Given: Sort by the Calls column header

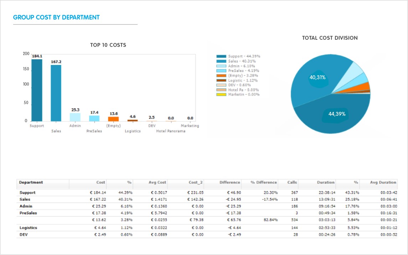Looking at the screenshot, I should [291, 183].
